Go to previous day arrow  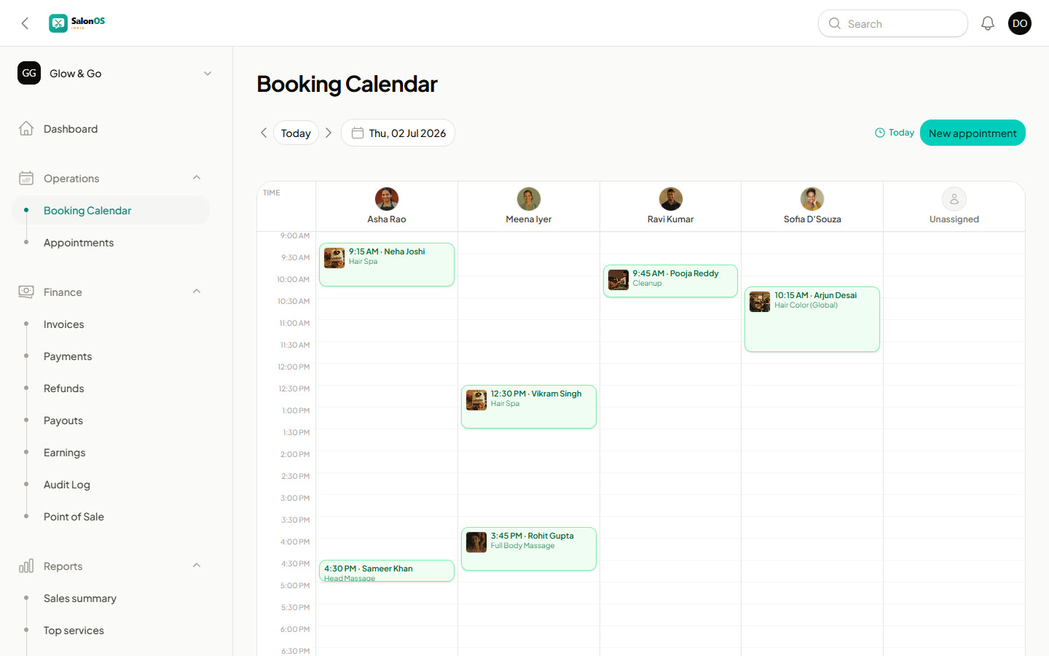coord(264,133)
